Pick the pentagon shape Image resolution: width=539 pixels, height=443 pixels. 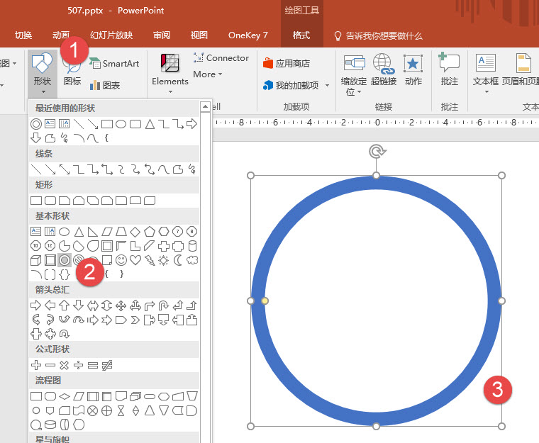tap(150, 232)
